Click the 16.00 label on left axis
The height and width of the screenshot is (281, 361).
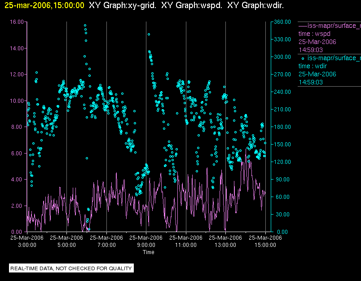(17, 22)
